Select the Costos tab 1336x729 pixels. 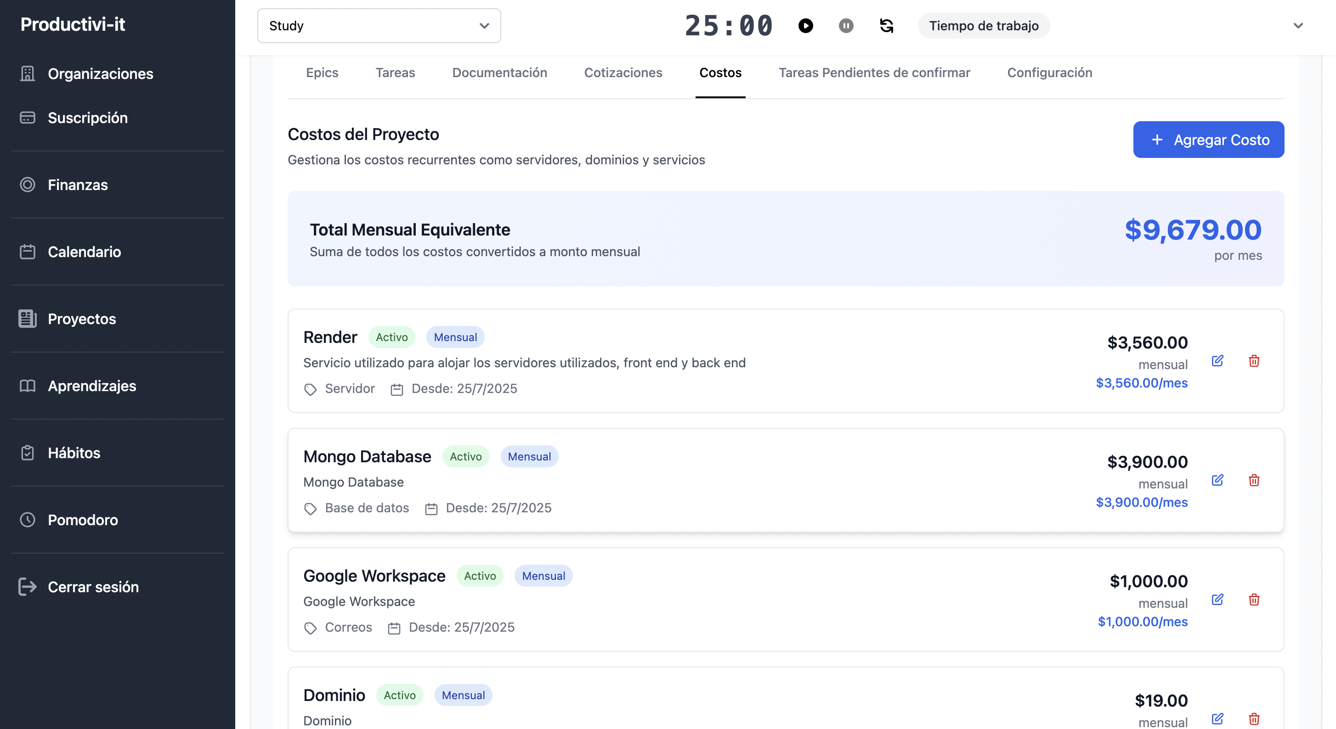pyautogui.click(x=720, y=73)
